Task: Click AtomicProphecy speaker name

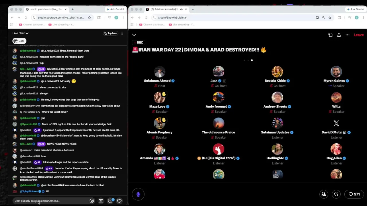Action: click(159, 132)
